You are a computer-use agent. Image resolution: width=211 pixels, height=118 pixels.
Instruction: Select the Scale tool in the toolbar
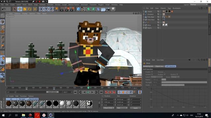25,9
